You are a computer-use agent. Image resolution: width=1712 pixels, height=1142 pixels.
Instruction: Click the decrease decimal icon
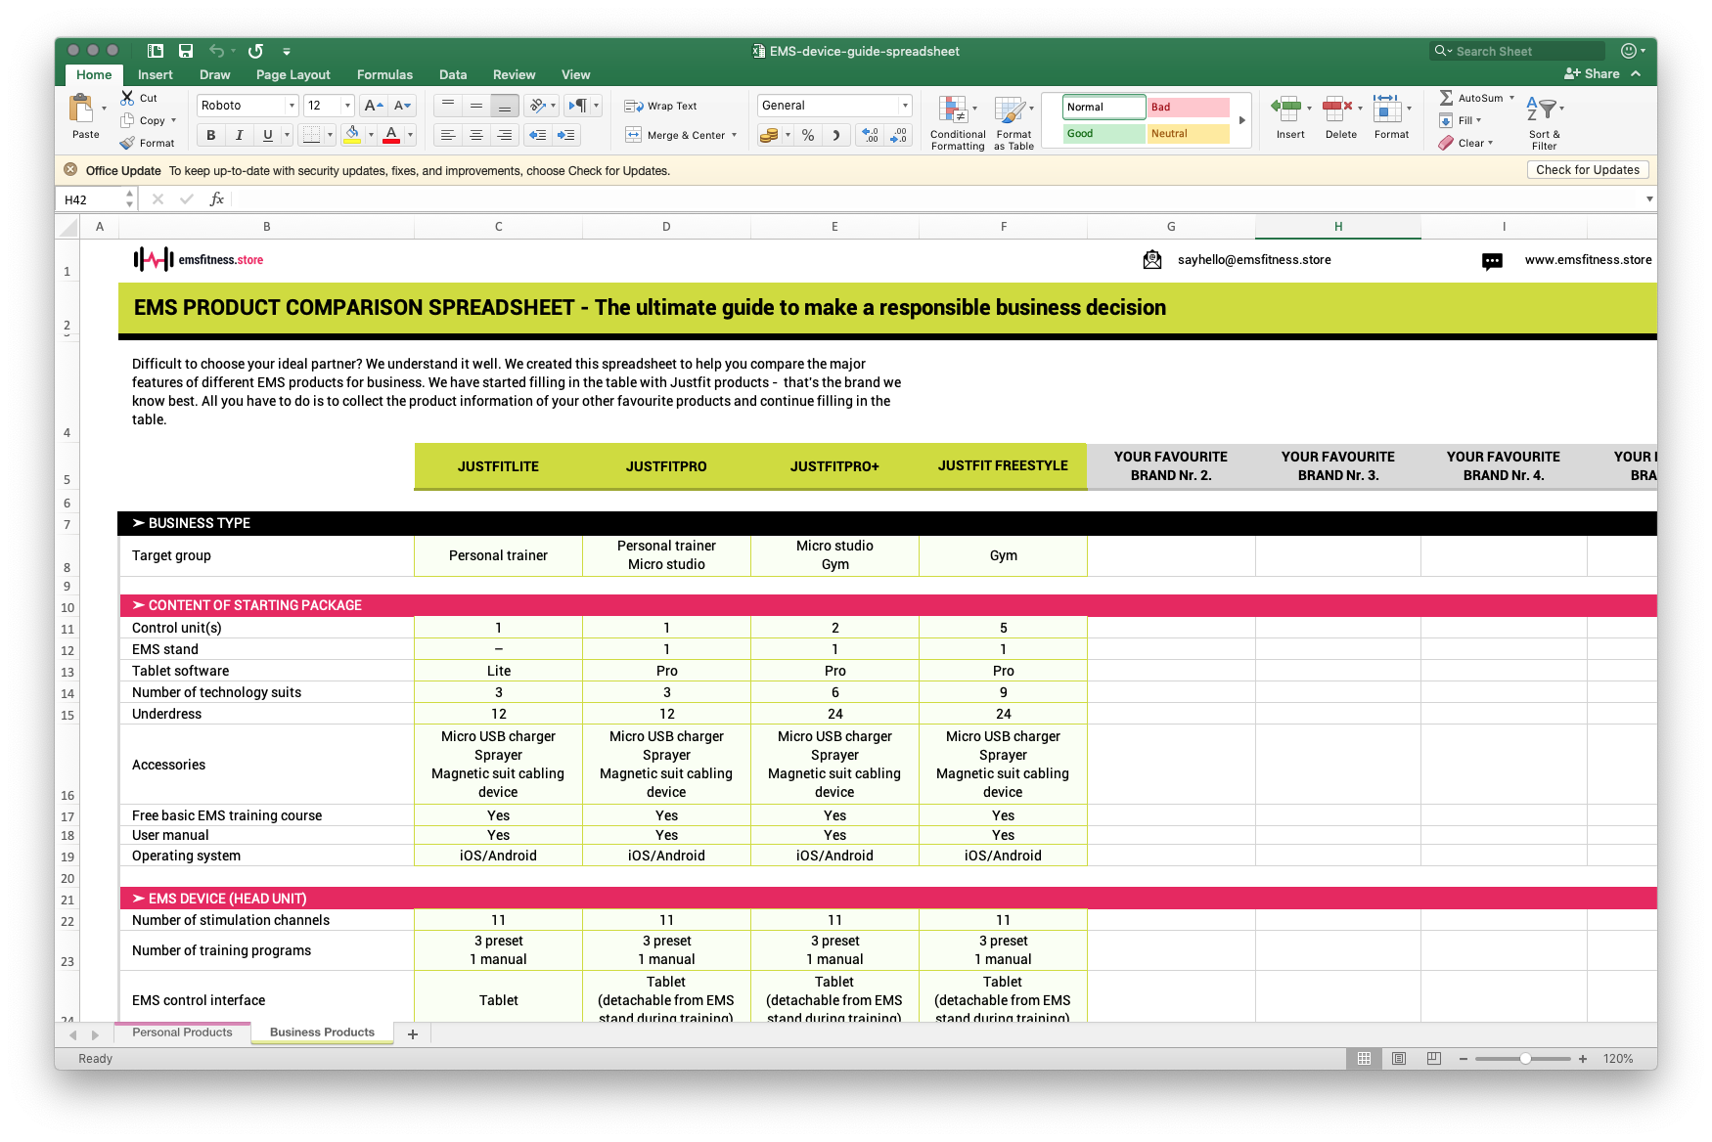[899, 135]
